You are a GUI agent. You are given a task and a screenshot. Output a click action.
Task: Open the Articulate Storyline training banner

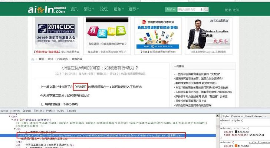point(208,33)
